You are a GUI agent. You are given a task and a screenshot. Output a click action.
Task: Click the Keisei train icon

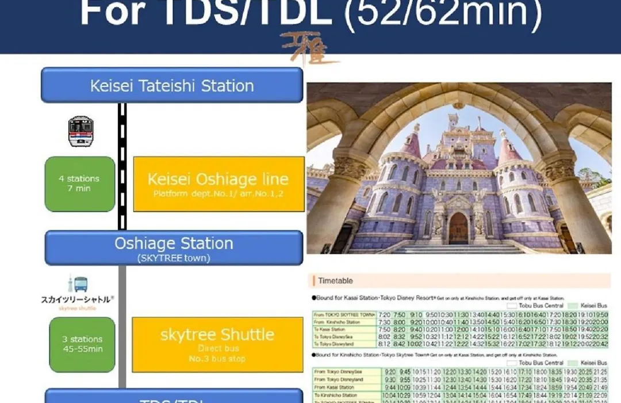81,131
